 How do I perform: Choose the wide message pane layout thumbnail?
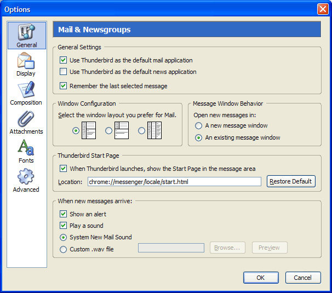[x=122, y=130]
